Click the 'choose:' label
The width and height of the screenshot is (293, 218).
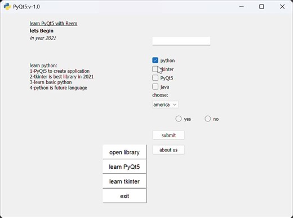point(160,95)
